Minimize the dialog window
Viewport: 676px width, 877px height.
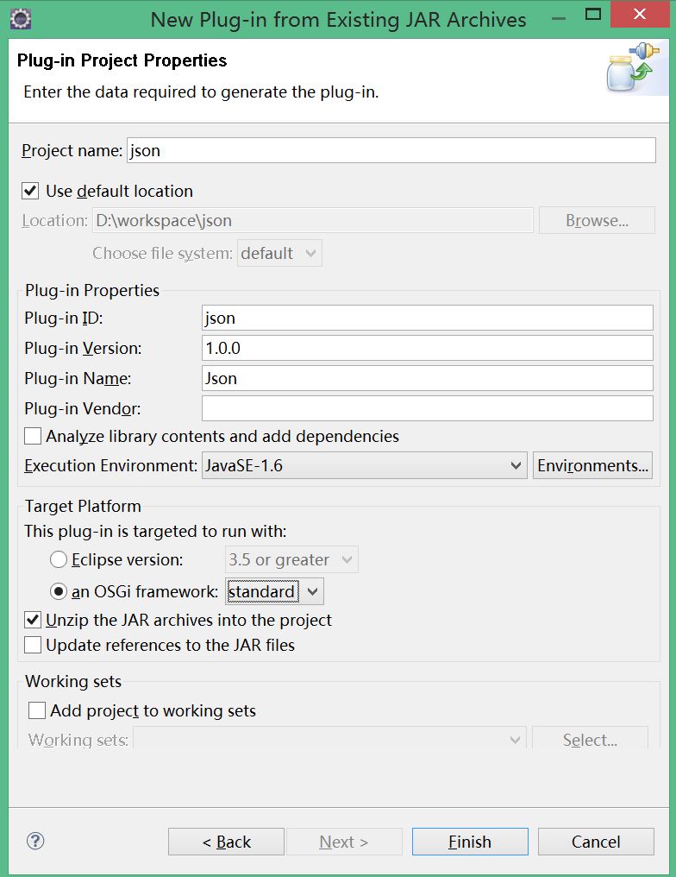[x=558, y=18]
